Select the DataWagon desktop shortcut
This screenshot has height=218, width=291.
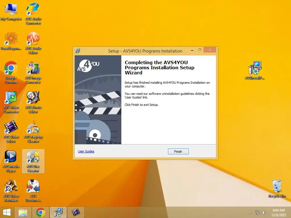point(11,41)
